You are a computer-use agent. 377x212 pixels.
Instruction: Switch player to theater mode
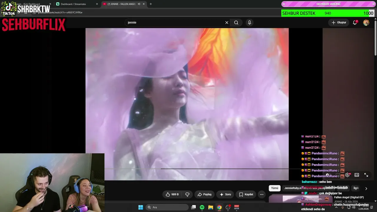(357, 175)
